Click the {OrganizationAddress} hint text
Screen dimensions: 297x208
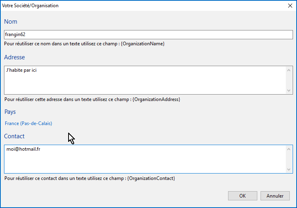(x=156, y=99)
